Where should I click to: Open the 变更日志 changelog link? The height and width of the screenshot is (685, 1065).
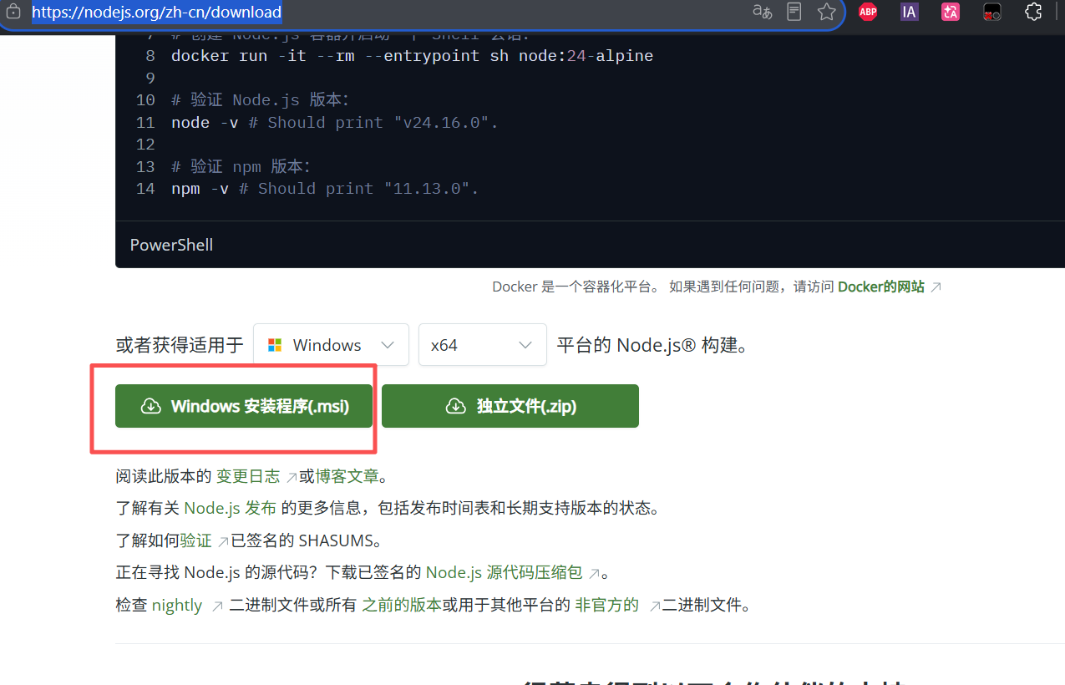(248, 476)
